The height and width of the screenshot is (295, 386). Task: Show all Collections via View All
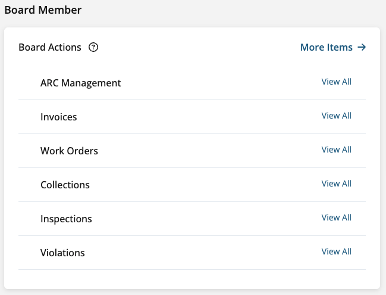coord(337,184)
